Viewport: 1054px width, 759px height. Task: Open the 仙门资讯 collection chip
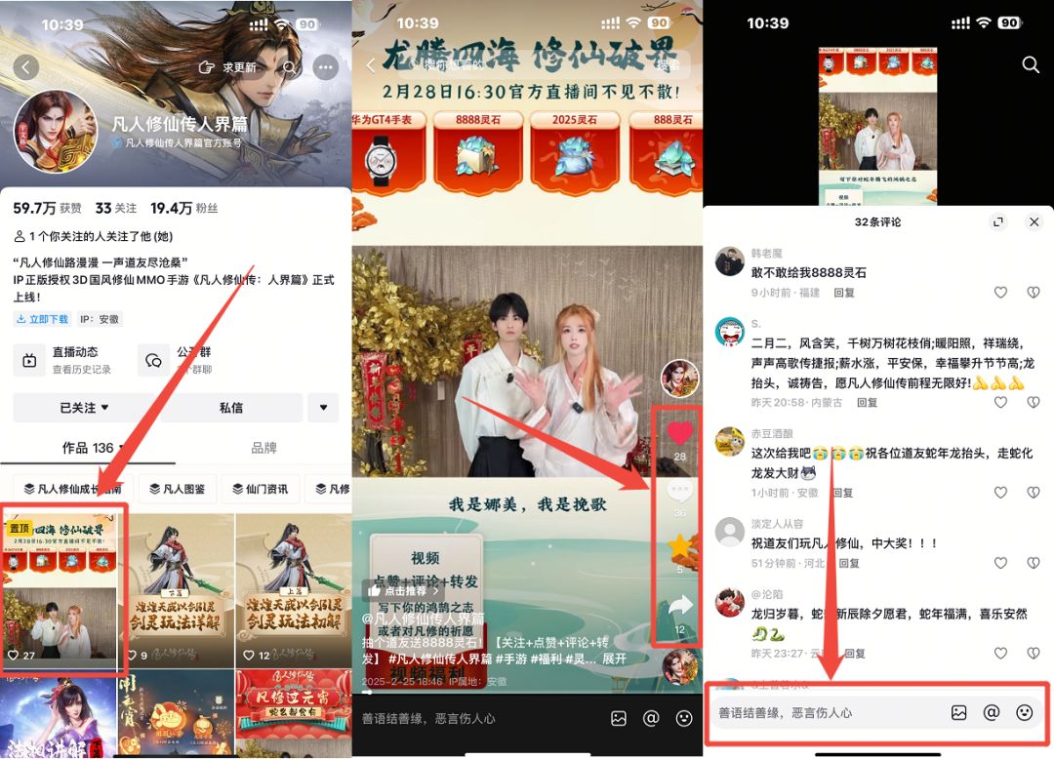pyautogui.click(x=261, y=489)
